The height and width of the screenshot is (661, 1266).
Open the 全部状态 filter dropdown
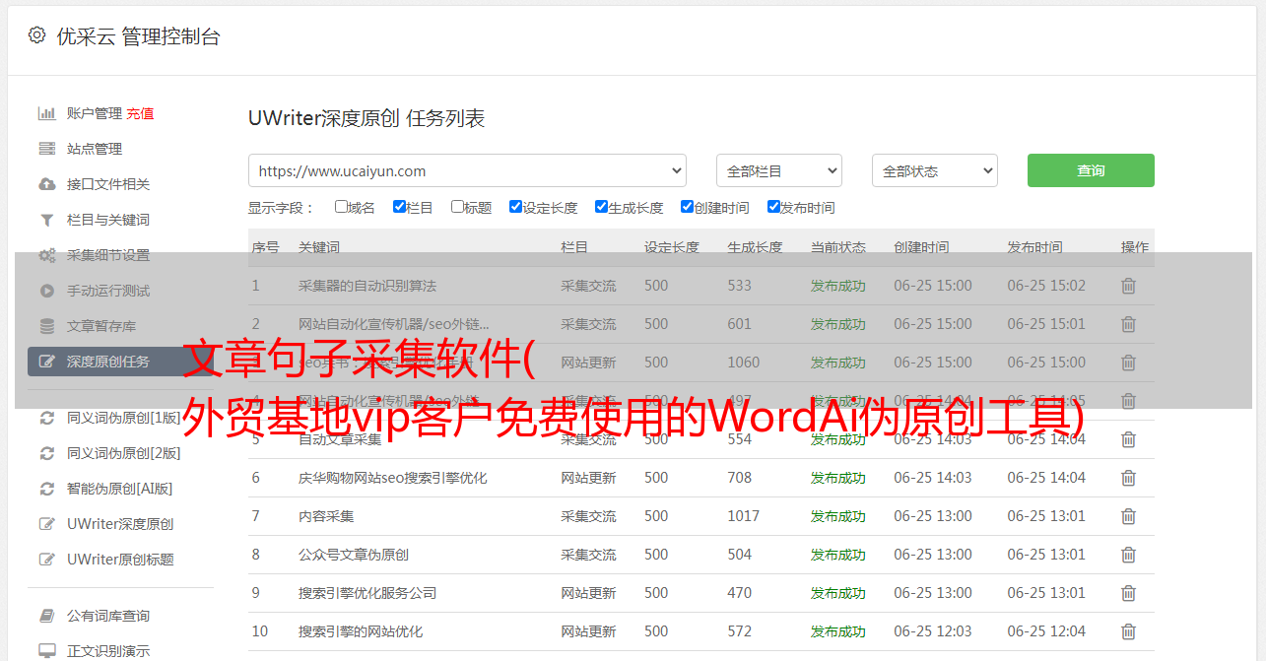(x=934, y=170)
